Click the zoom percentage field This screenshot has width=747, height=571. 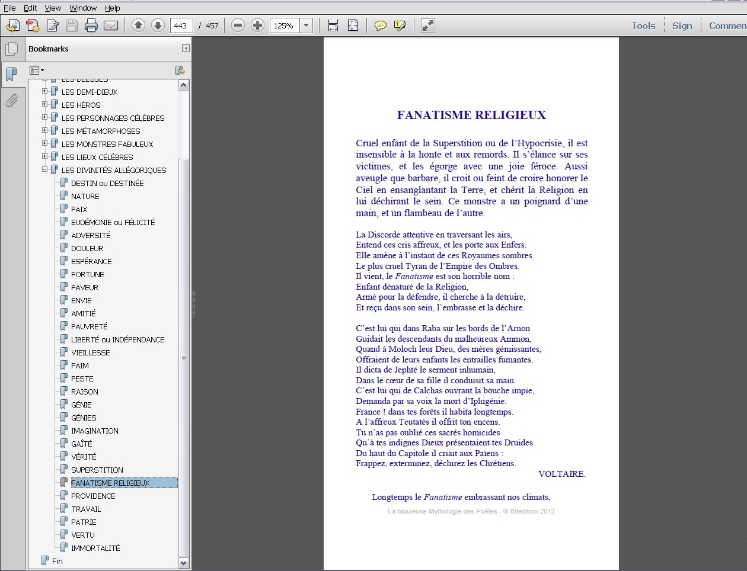coord(285,25)
